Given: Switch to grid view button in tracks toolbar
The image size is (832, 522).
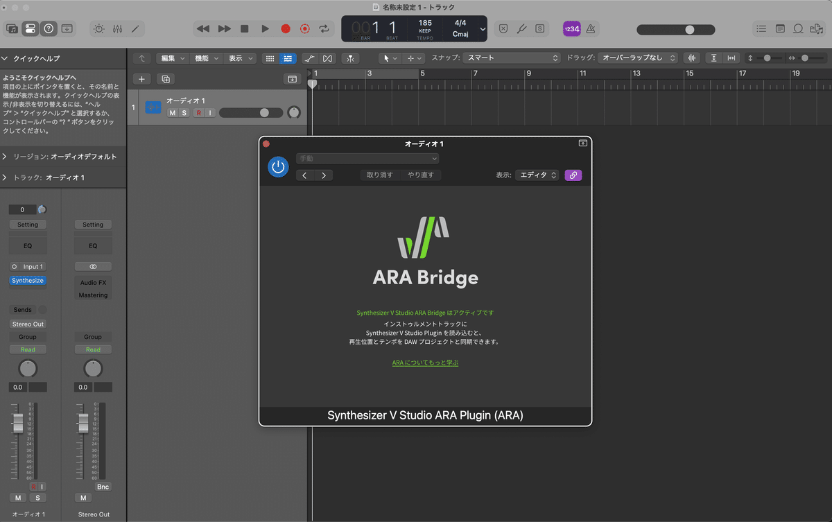Looking at the screenshot, I should (x=270, y=58).
